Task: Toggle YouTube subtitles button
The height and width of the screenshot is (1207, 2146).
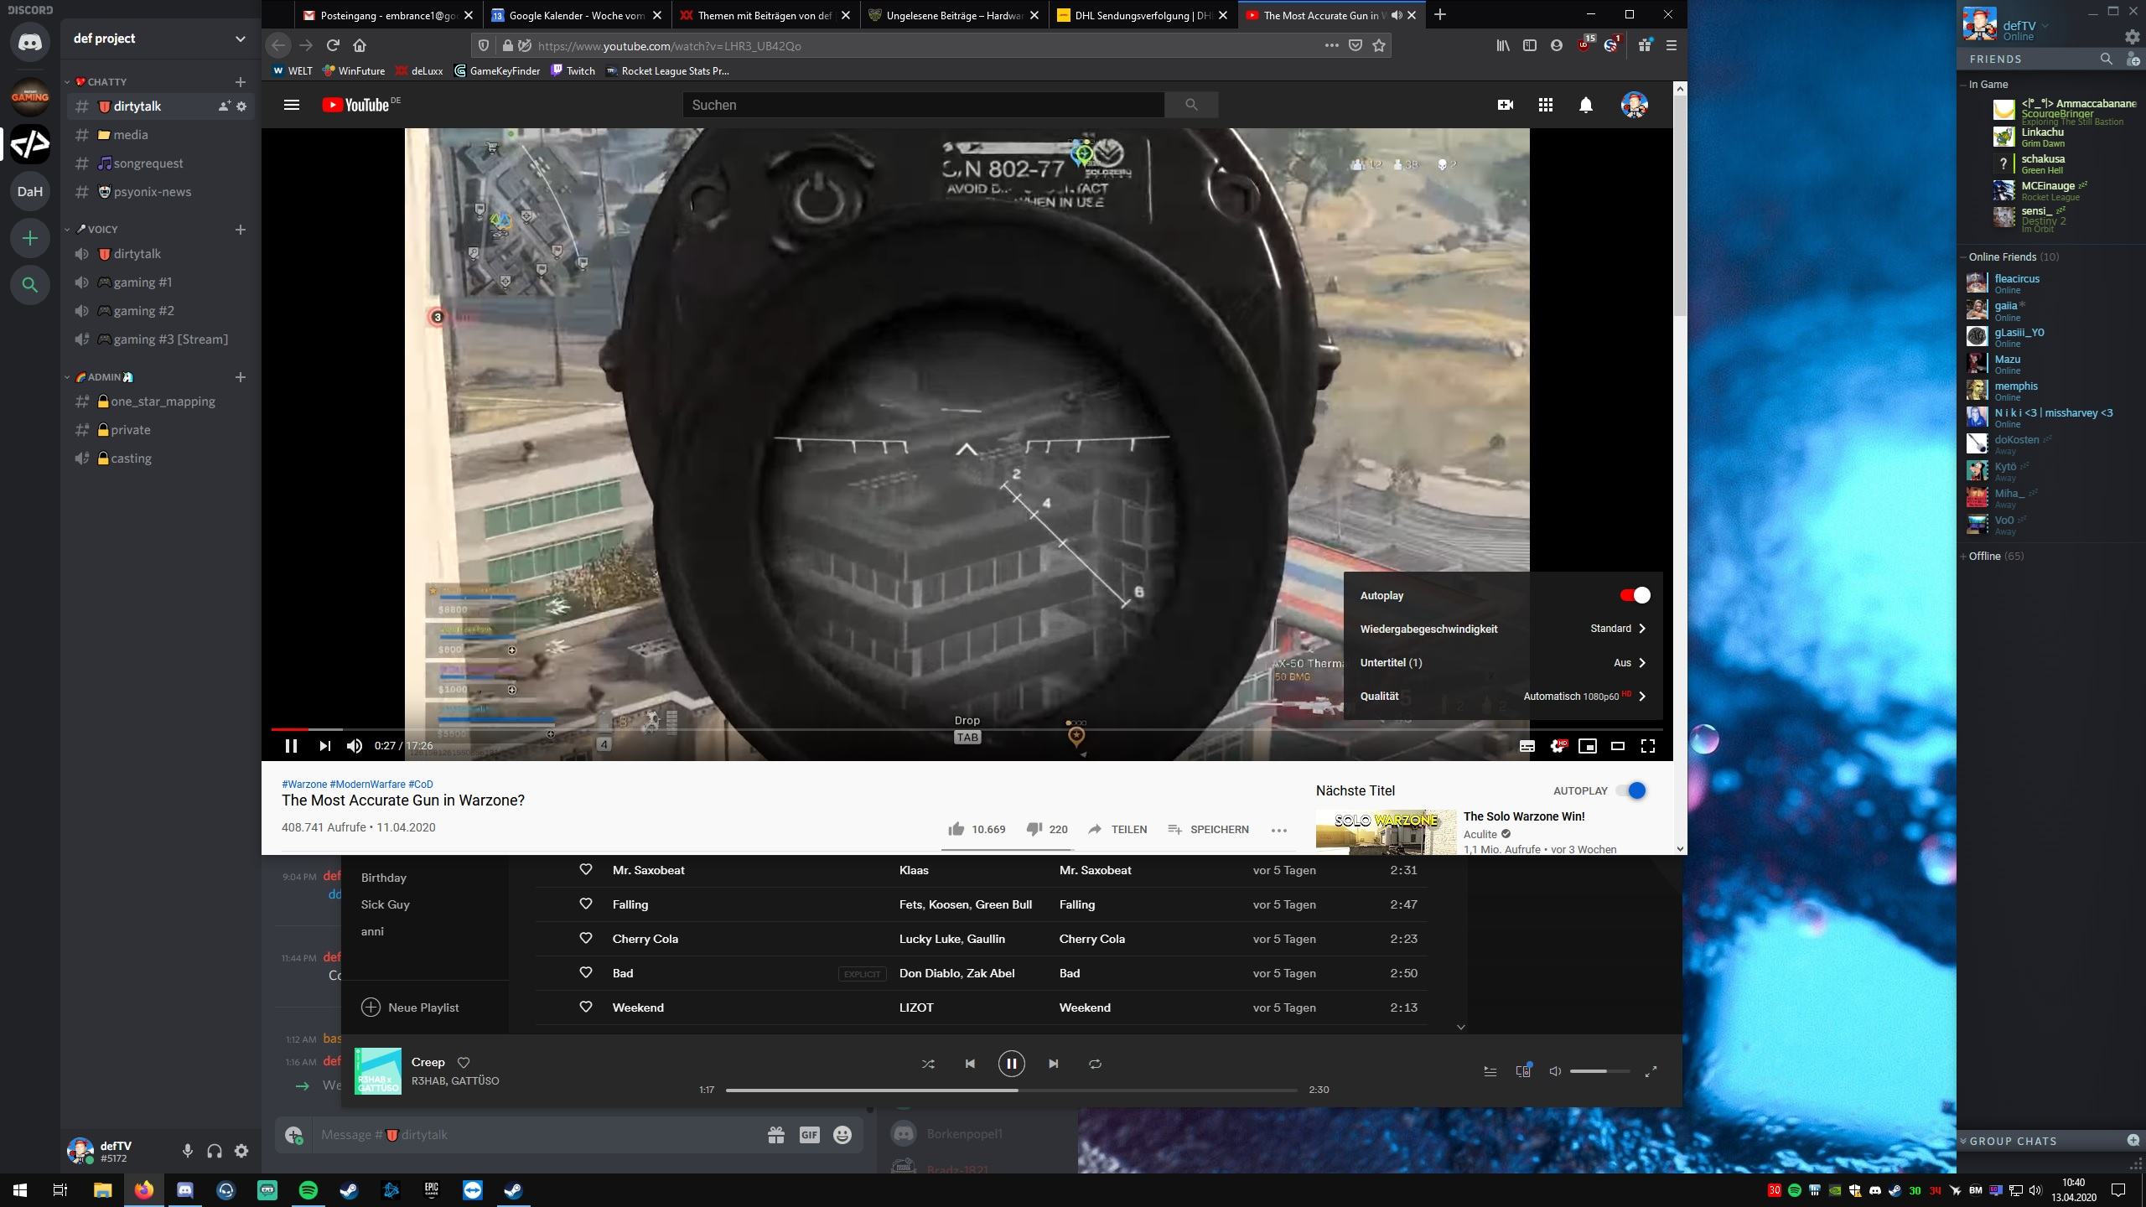Action: tap(1527, 746)
